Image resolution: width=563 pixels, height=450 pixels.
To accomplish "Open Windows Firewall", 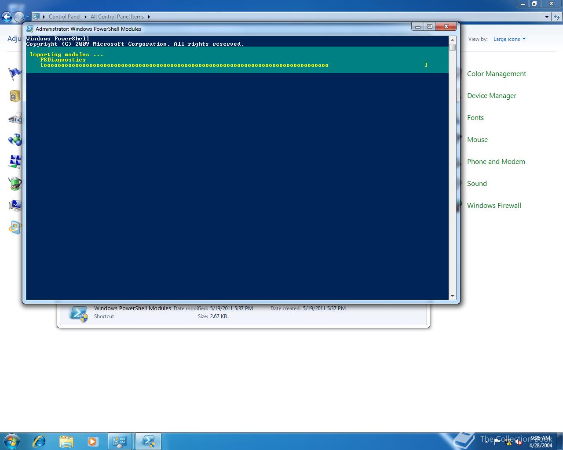I will pos(494,206).
